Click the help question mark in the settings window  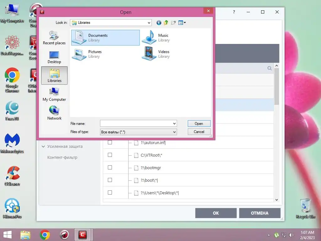coord(234,12)
